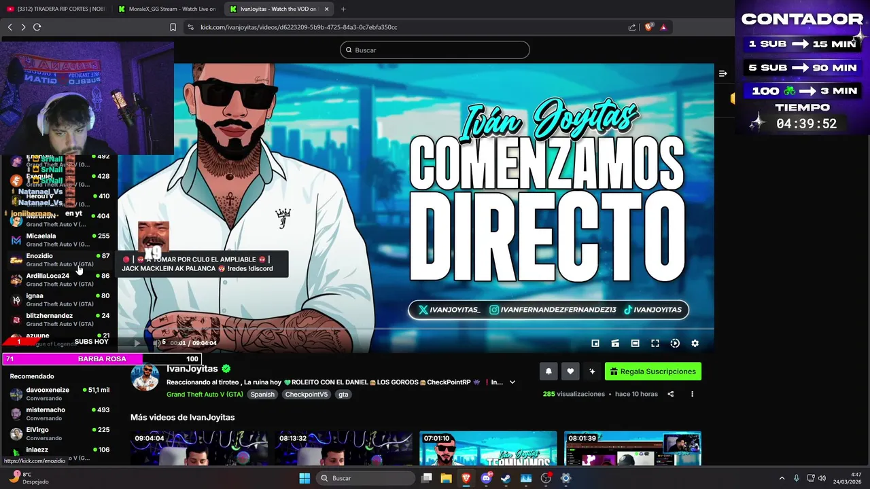The image size is (870, 489).
Task: Open the 09:04:04 video thumbnail
Action: pos(199,448)
